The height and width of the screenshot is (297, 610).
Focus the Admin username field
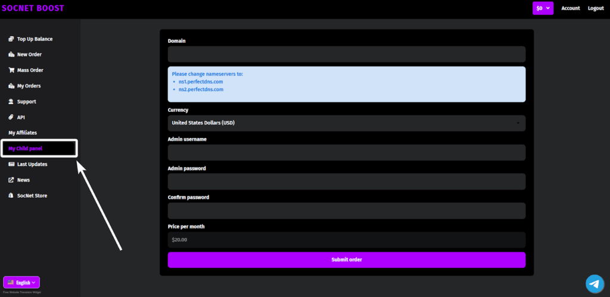[346, 152]
